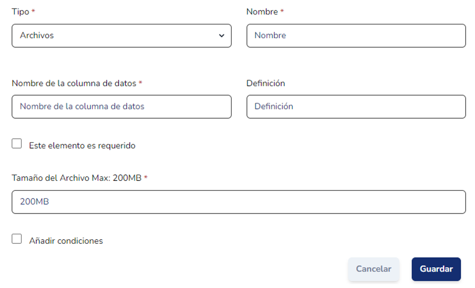The image size is (475, 288).
Task: Click the red asterisk after Tamaño del Archivo label
Action: tap(146, 178)
